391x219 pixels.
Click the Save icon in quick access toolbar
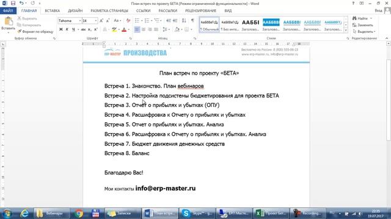pos(13,4)
